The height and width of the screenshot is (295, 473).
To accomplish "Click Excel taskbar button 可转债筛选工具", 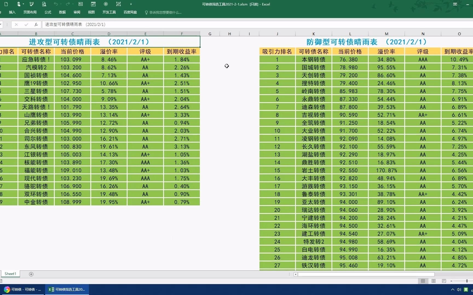I will pos(67,289).
